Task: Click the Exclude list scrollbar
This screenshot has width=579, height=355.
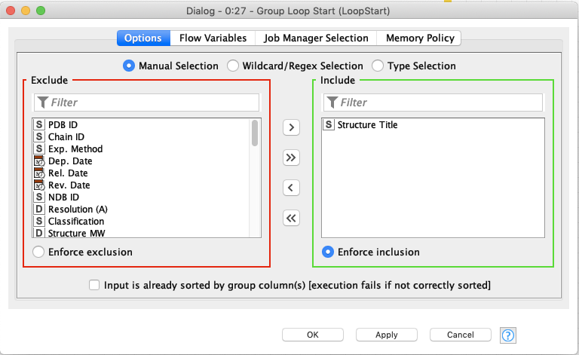Action: pos(255,133)
